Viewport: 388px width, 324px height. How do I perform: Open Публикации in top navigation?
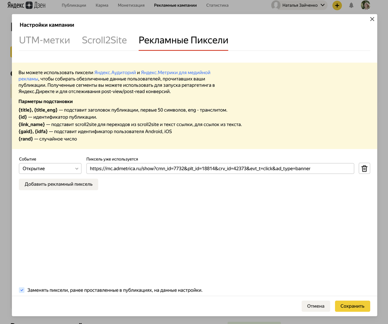point(74,5)
